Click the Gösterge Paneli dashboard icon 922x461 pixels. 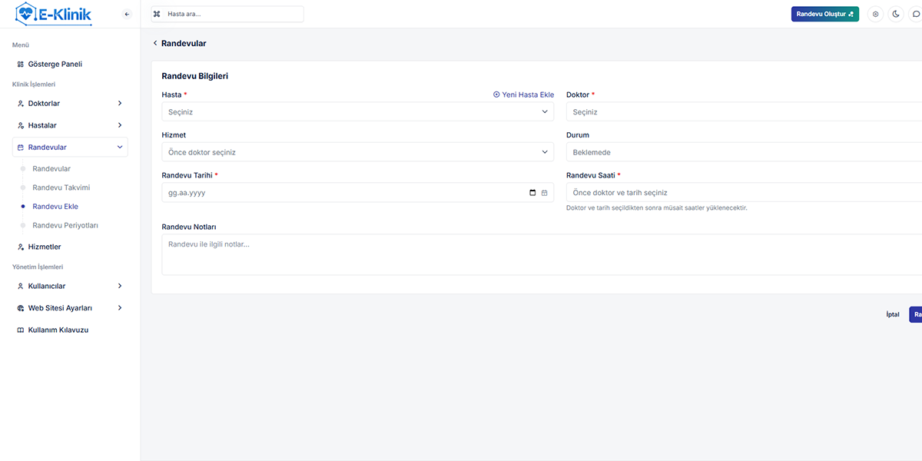21,65
